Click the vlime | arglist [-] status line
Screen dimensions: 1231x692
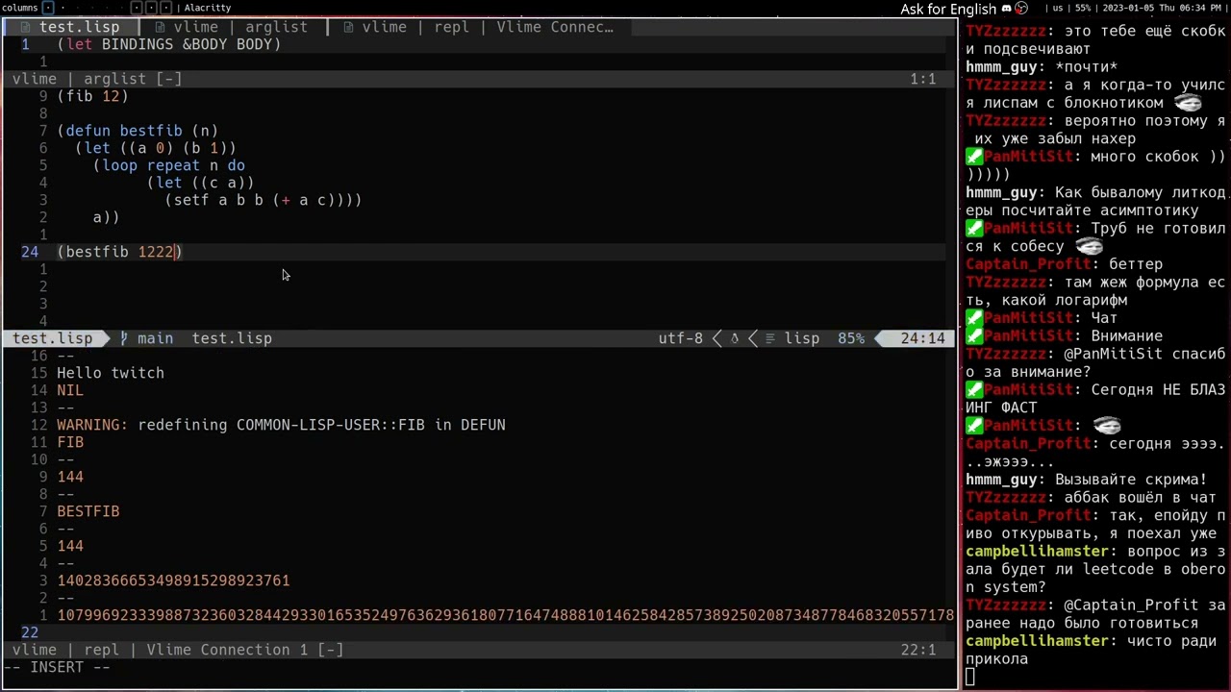478,79
